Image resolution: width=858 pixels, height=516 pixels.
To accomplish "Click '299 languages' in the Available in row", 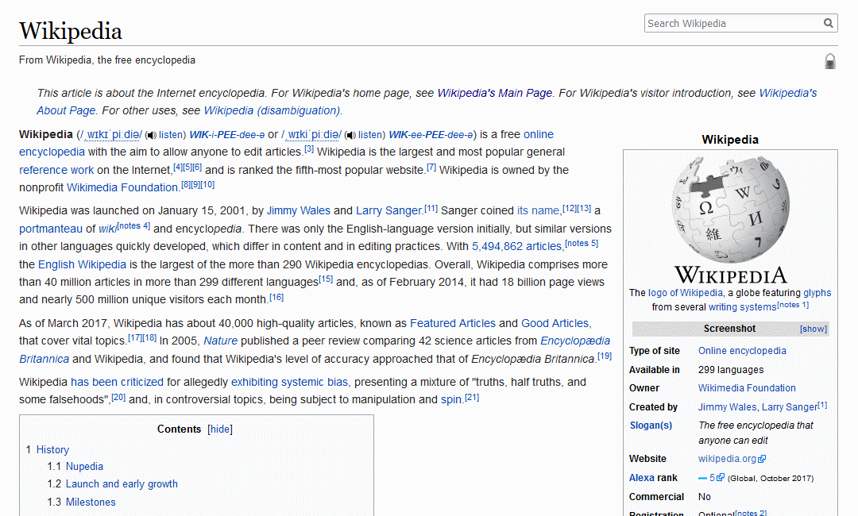I will 731,370.
